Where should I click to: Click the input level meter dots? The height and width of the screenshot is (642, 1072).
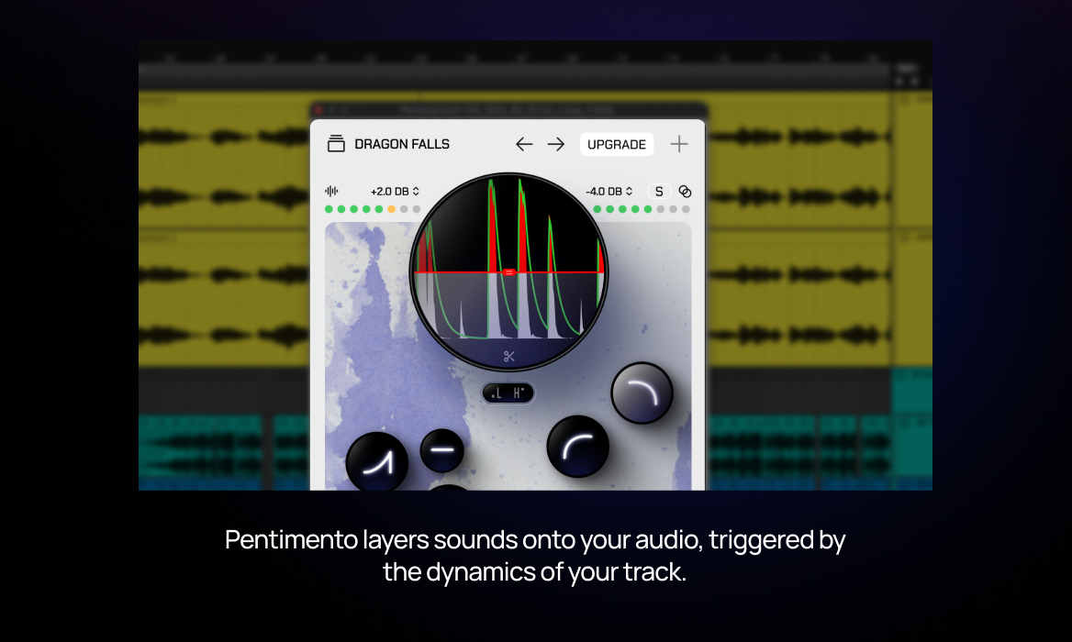373,209
